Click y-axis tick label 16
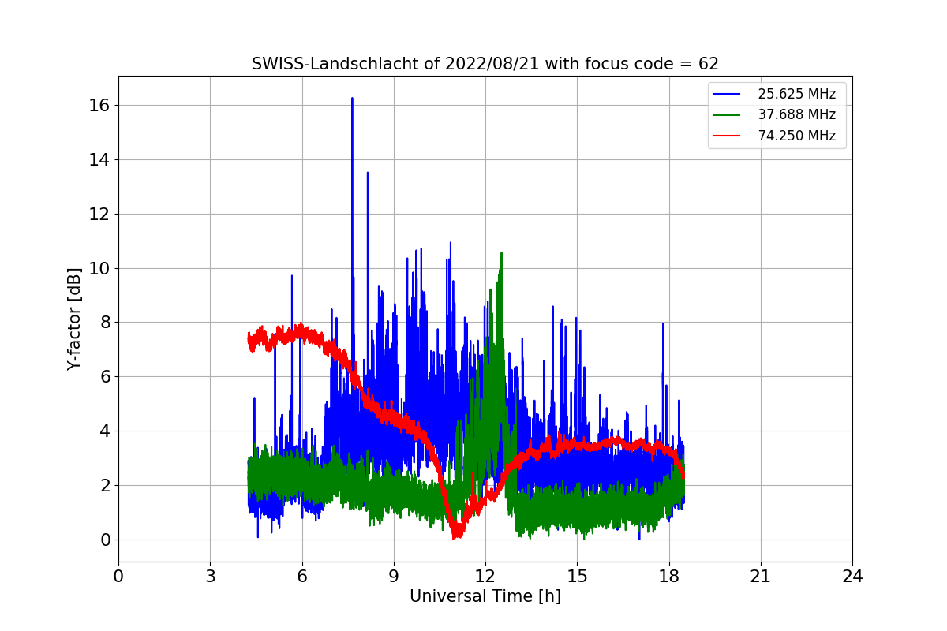947x631 pixels. click(99, 106)
